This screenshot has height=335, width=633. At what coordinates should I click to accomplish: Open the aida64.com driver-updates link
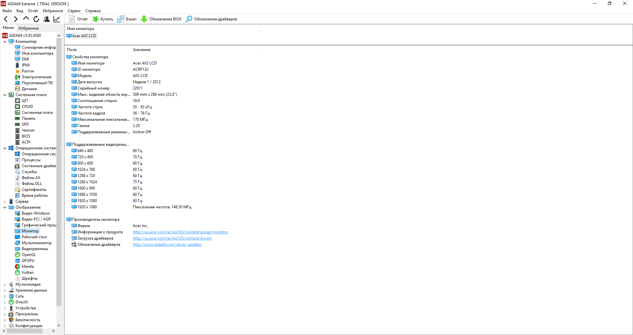(167, 245)
